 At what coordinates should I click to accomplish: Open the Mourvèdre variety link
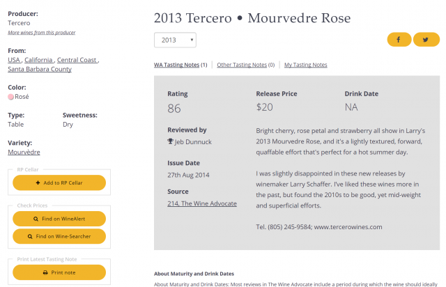pyautogui.click(x=24, y=152)
